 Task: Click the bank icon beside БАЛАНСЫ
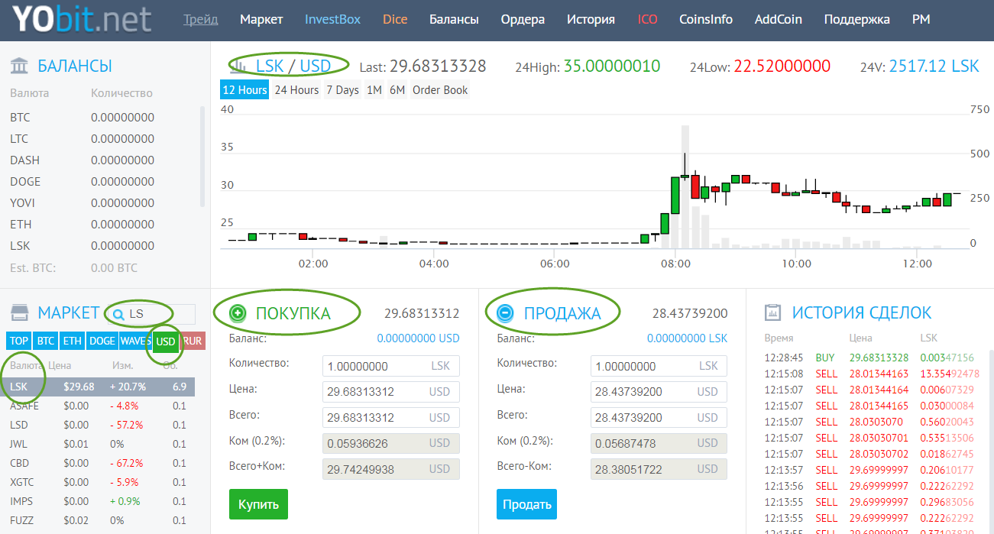[x=20, y=66]
